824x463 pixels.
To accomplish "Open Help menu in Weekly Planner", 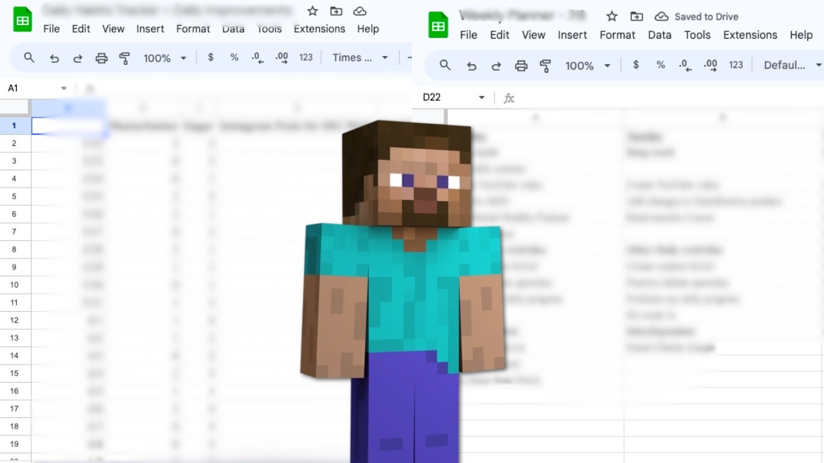I will (x=801, y=35).
